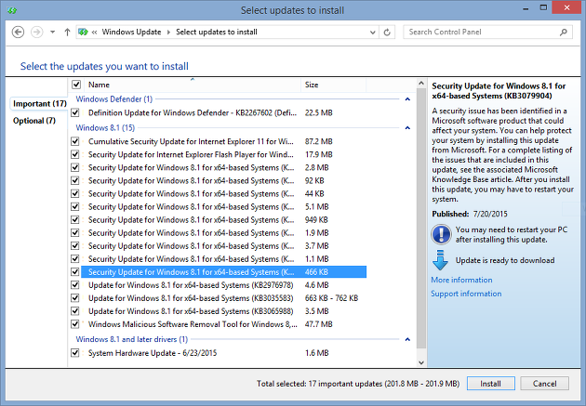This screenshot has width=586, height=406.
Task: Click the restart warning exclamation icon
Action: pyautogui.click(x=441, y=234)
